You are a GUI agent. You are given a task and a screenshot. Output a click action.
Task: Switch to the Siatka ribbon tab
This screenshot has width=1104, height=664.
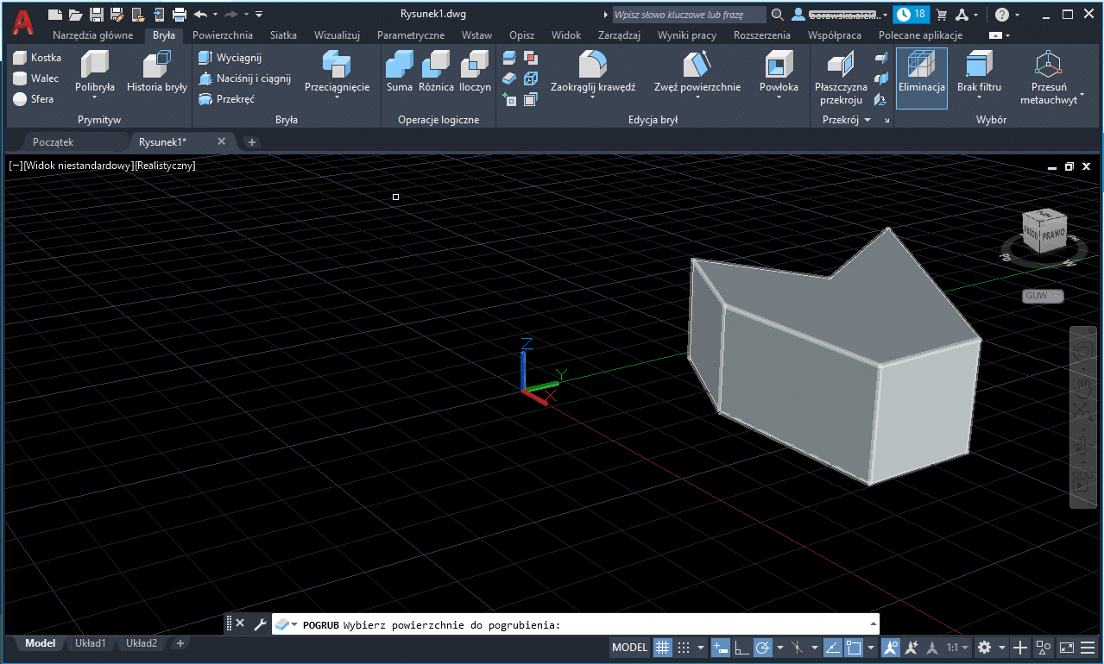pyautogui.click(x=283, y=35)
